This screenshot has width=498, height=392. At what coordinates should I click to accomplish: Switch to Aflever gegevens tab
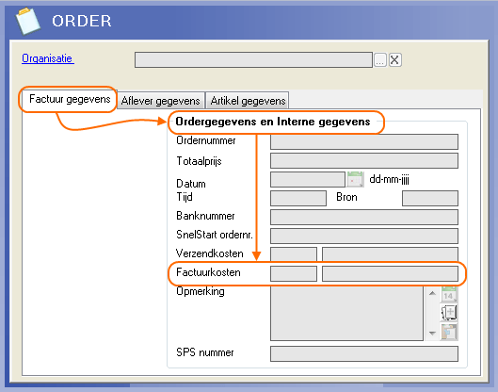click(160, 101)
